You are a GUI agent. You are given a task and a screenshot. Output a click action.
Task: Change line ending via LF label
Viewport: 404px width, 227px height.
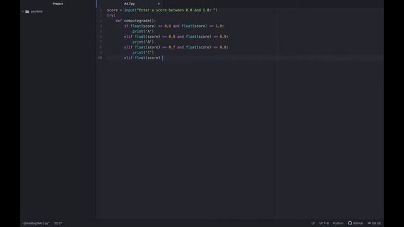[x=313, y=223]
